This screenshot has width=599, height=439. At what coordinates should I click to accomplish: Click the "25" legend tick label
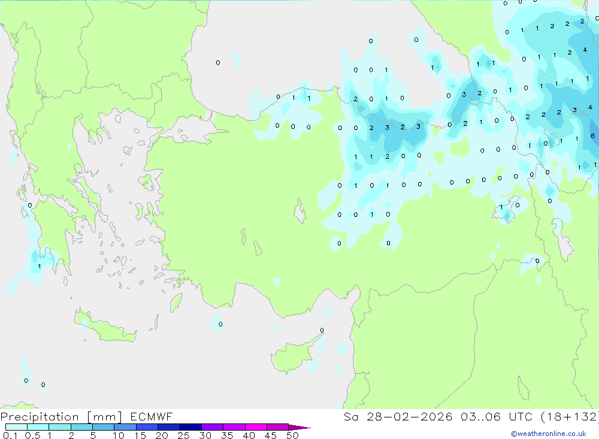tap(184, 435)
